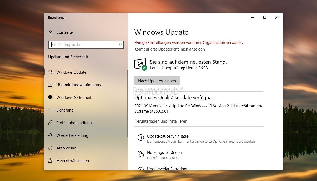Click the magnifier icon in the search box
The image size is (317, 181).
point(120,45)
